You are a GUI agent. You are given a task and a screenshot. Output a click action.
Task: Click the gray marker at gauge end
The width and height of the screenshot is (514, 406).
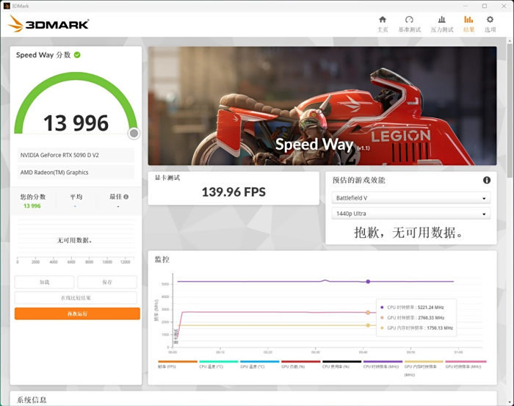[134, 134]
